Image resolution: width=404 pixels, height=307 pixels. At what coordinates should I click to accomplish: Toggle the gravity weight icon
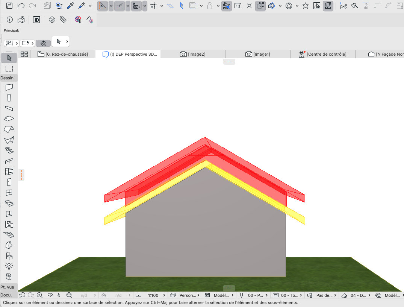click(210, 6)
